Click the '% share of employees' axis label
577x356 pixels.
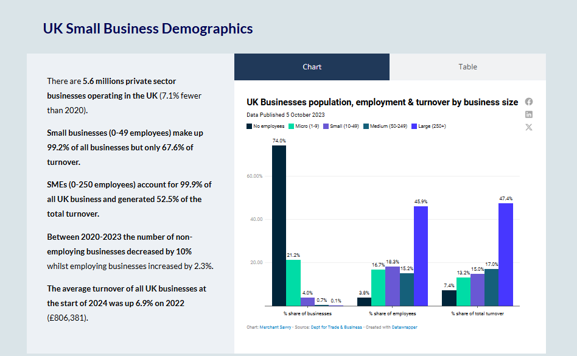tap(392, 314)
